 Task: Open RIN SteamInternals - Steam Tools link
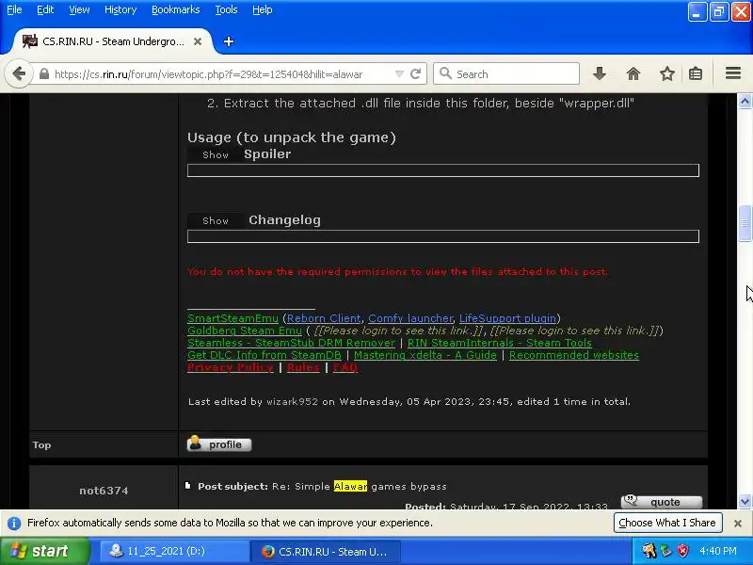point(500,343)
